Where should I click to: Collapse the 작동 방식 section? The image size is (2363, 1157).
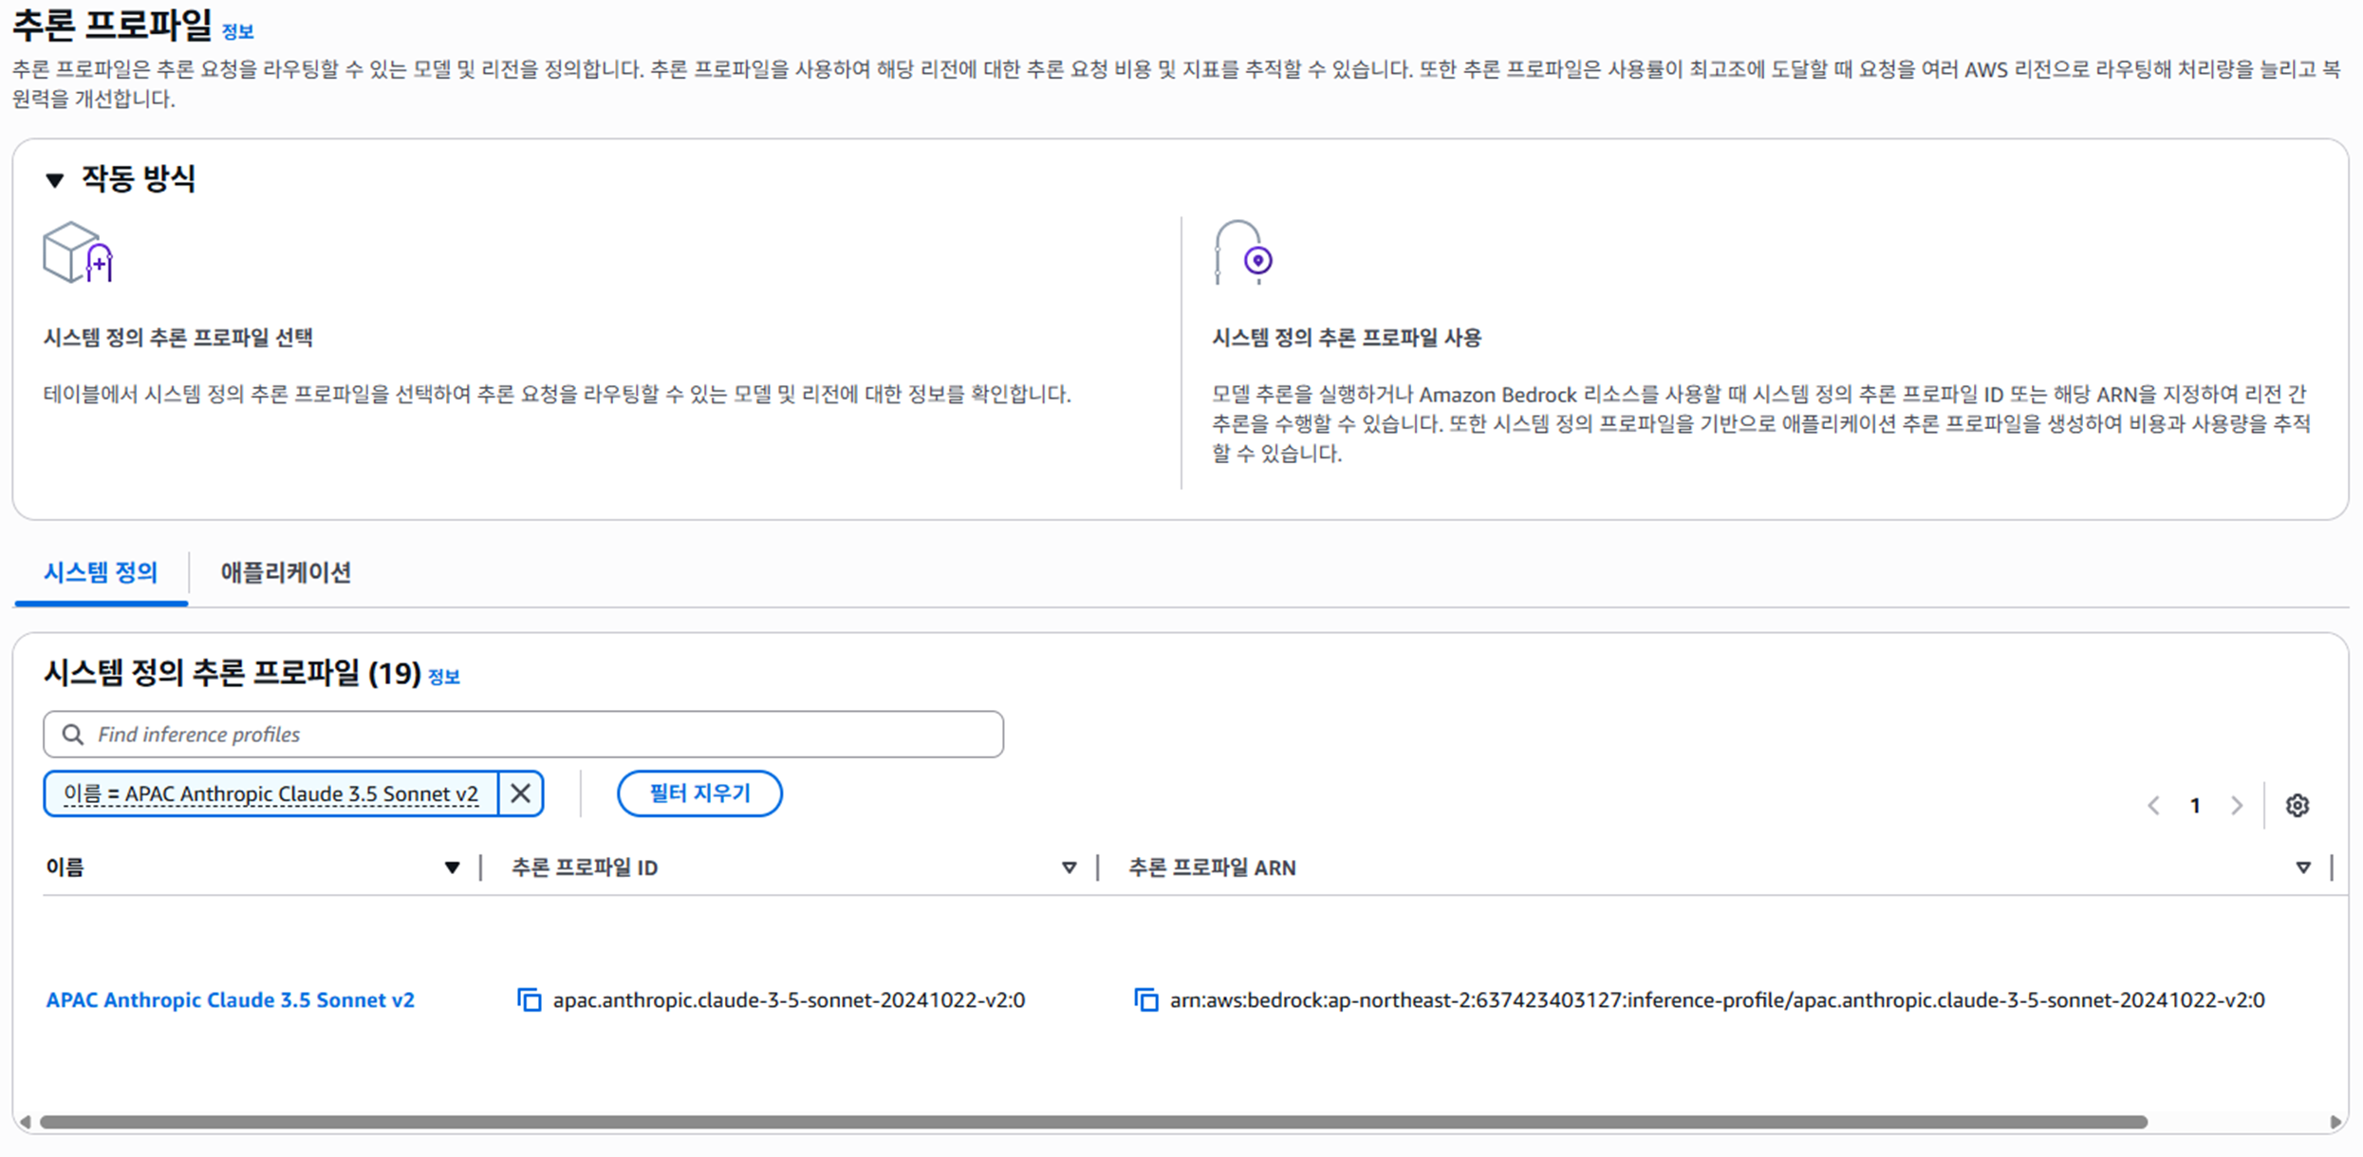[x=54, y=179]
